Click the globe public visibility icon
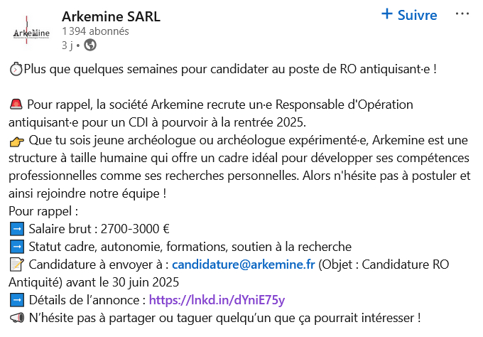This screenshot has width=483, height=337. coord(90,46)
